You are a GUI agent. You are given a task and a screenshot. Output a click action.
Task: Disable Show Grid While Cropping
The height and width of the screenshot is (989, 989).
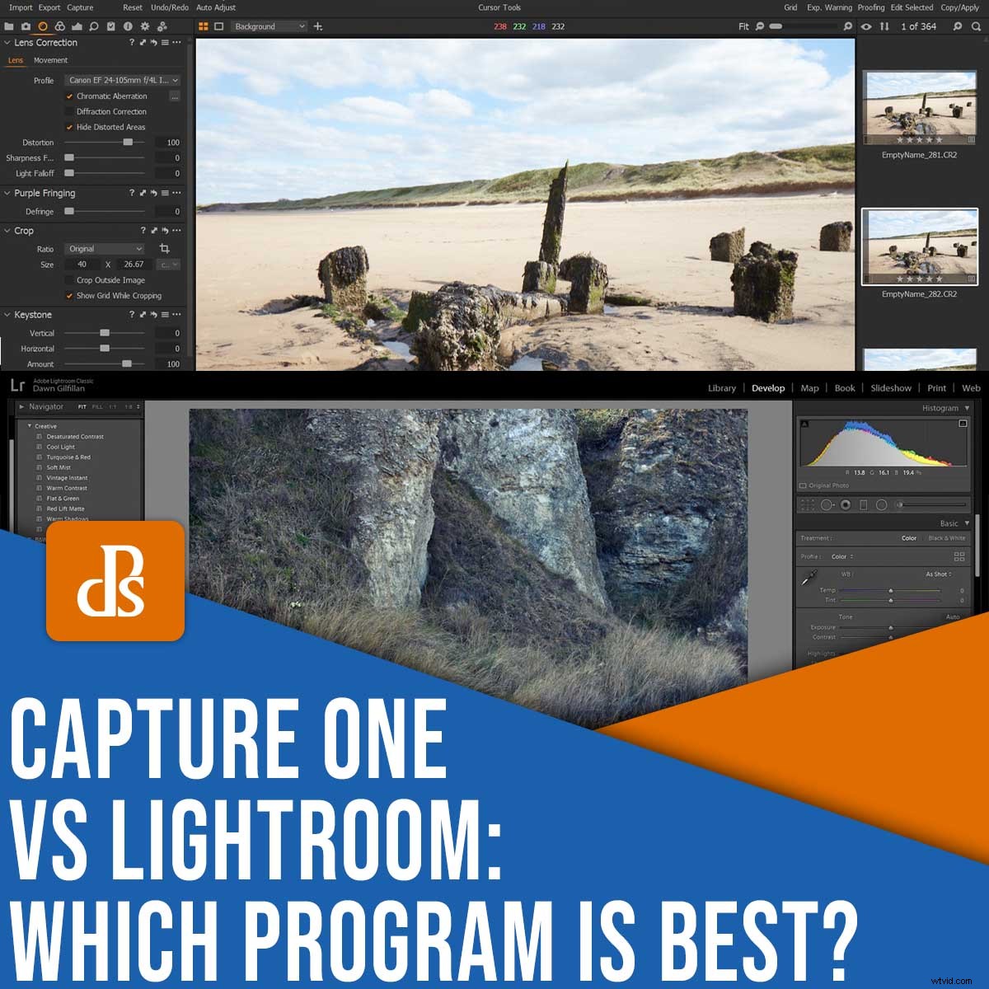(x=69, y=295)
